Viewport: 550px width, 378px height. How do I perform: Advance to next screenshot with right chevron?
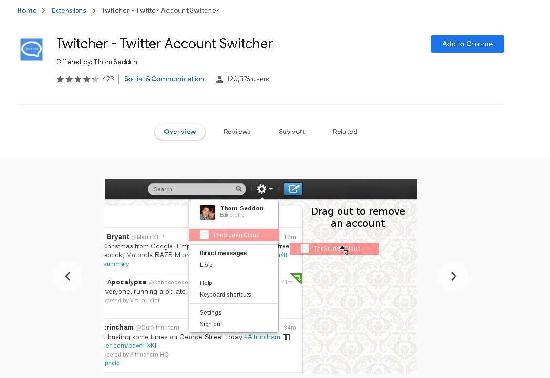tap(453, 276)
